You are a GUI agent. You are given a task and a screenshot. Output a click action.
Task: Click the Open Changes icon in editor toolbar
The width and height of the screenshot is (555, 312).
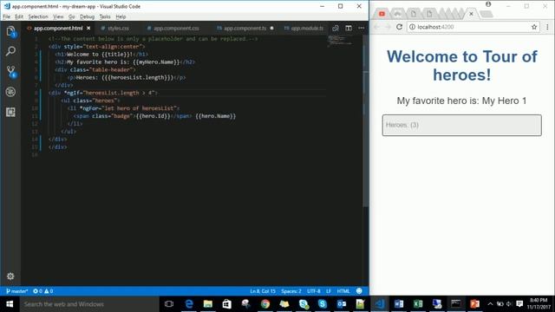pos(336,28)
